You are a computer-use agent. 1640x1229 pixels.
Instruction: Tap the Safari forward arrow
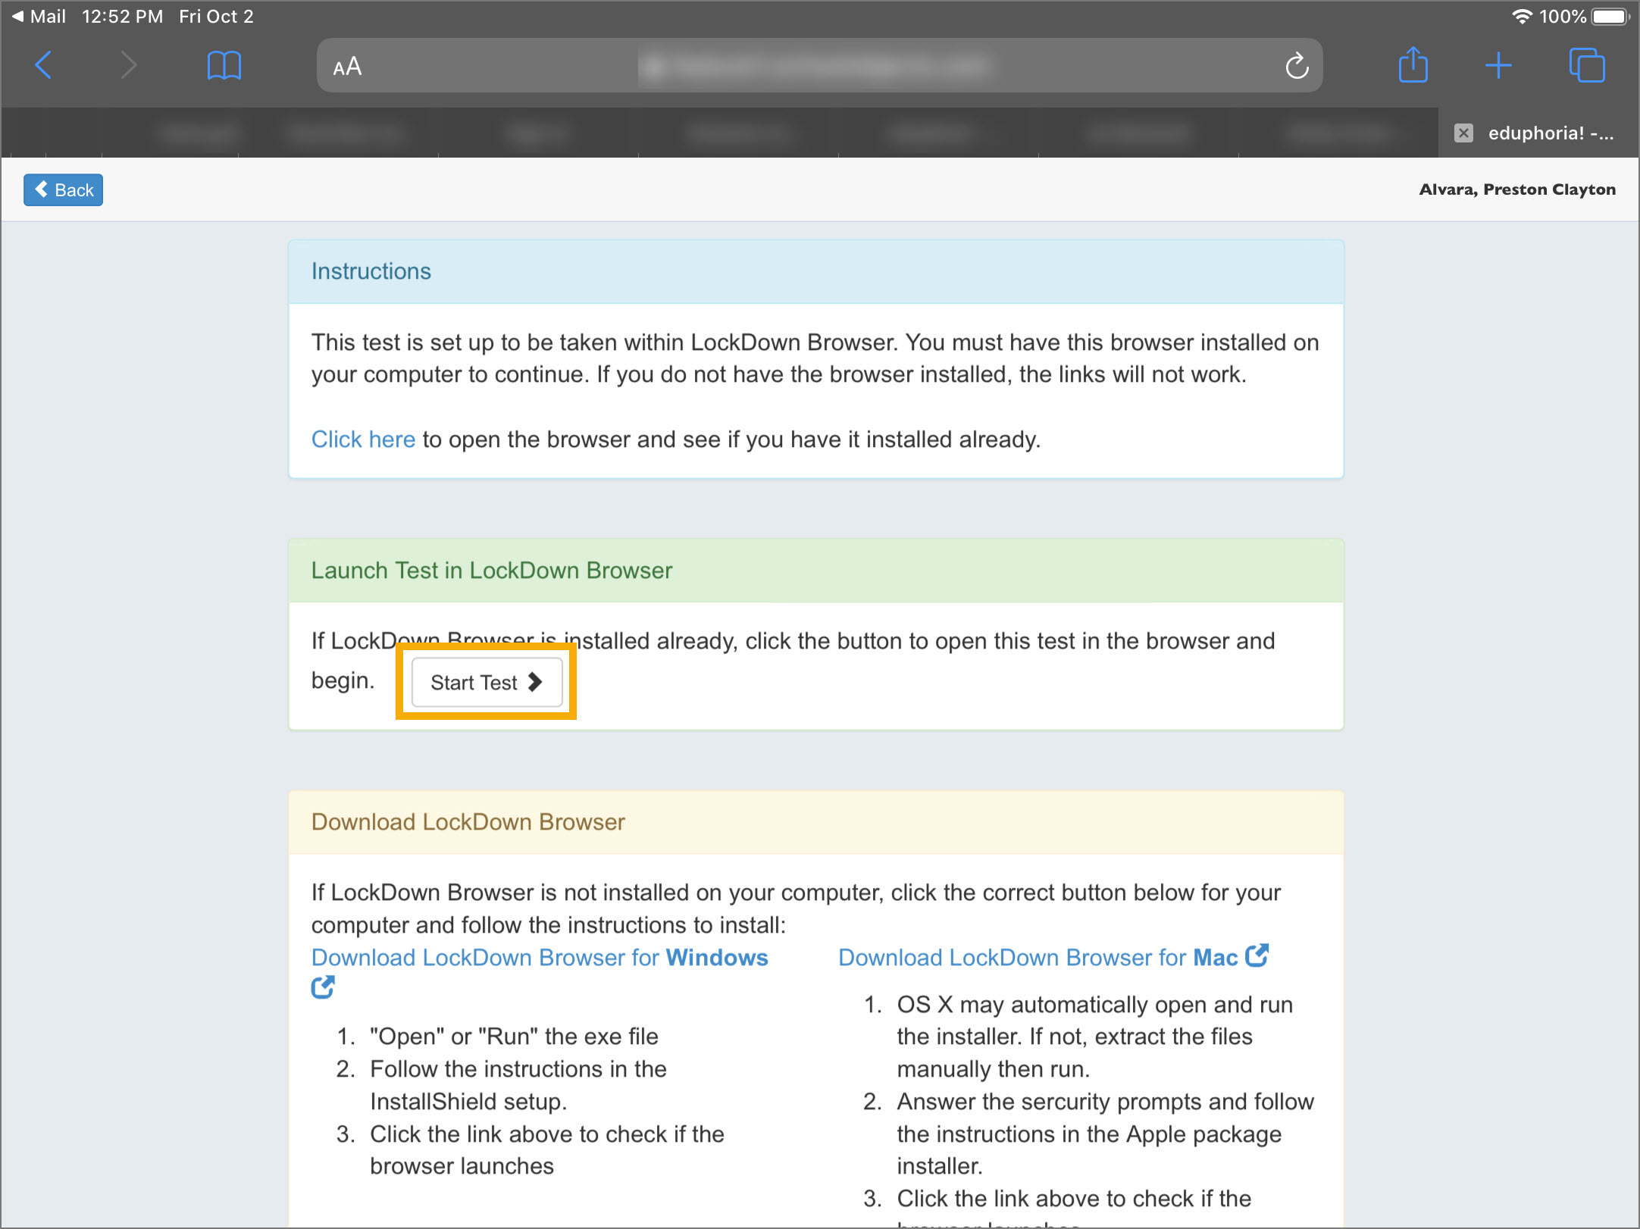[x=129, y=65]
